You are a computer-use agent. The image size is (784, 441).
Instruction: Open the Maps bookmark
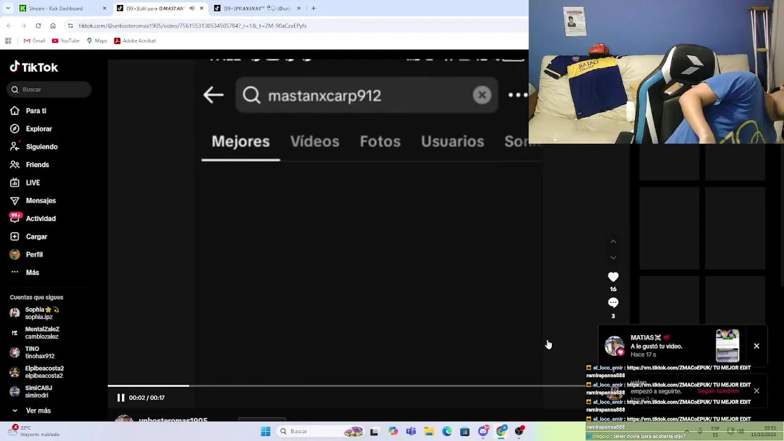click(97, 41)
